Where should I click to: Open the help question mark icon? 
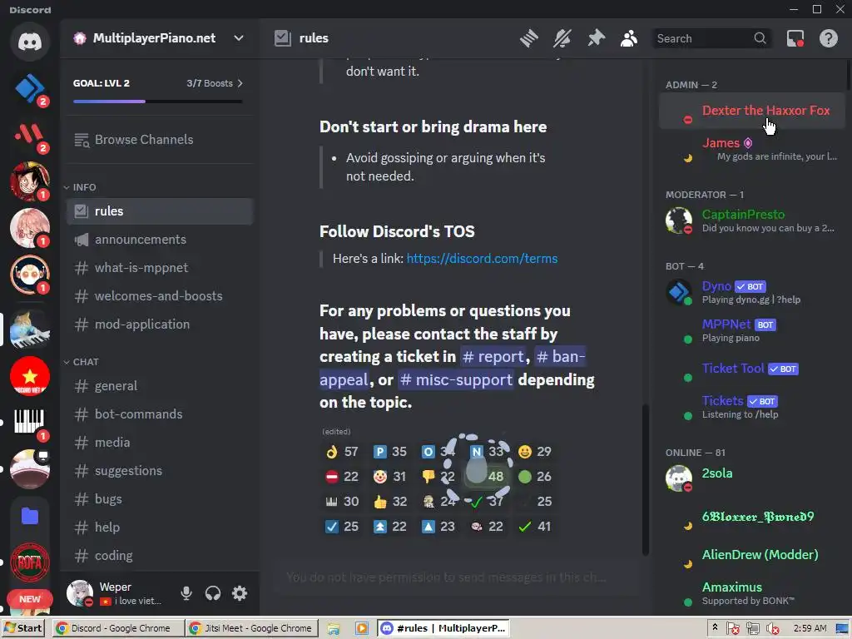pyautogui.click(x=829, y=38)
